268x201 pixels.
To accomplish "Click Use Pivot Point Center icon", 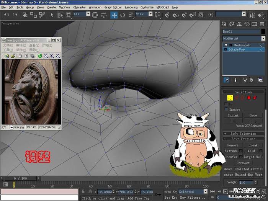I will coord(157,15).
